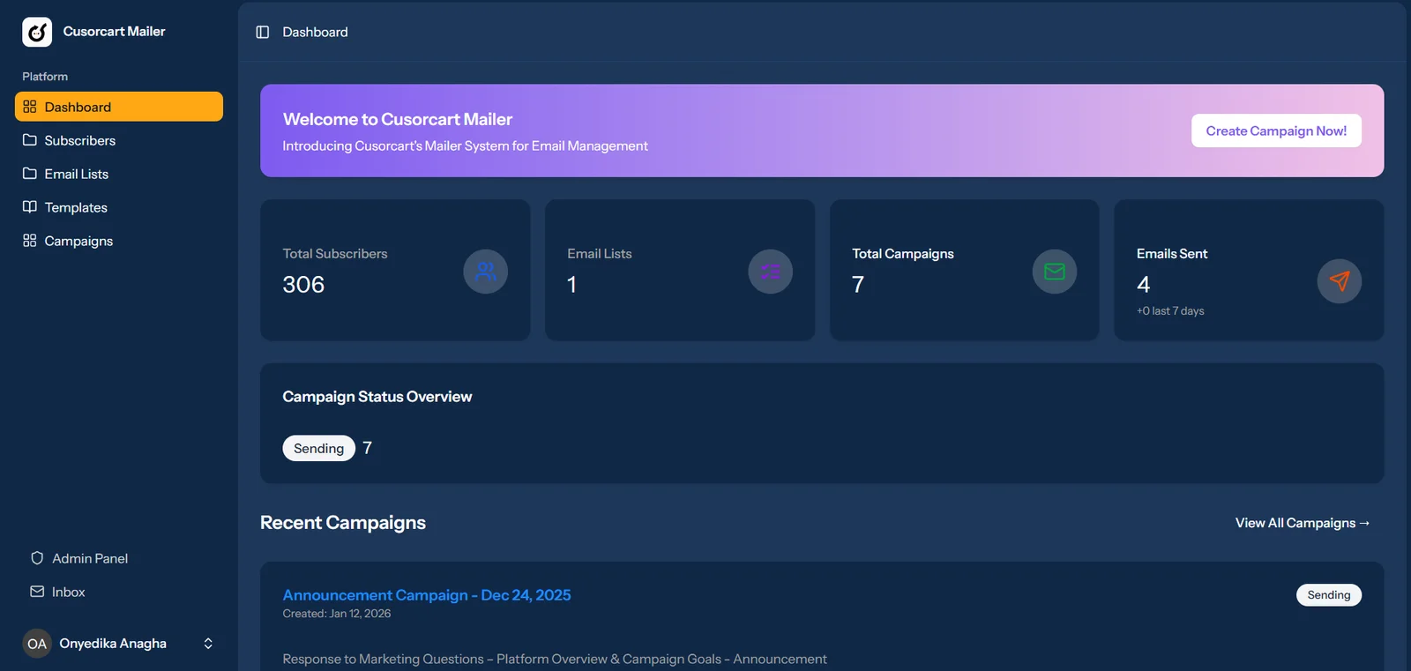
Task: Click the Total Subscribers people icon
Action: tap(486, 272)
